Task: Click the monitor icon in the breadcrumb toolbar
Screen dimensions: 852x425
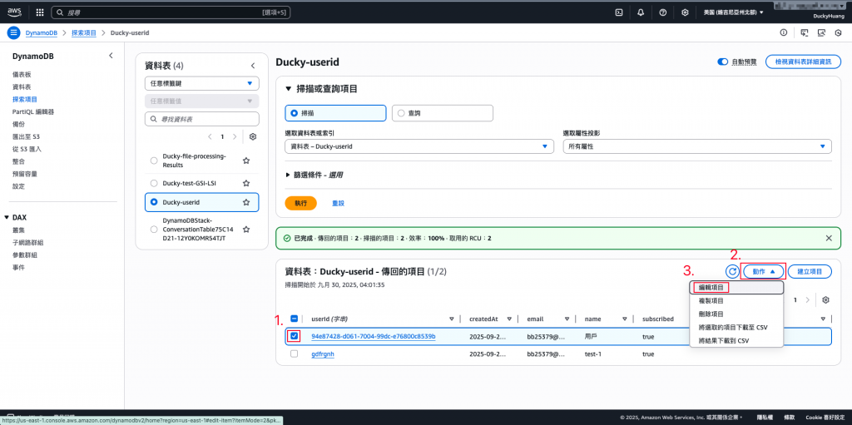Action: [821, 32]
